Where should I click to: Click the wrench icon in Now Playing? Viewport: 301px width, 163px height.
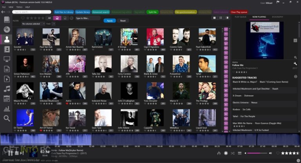(295, 63)
